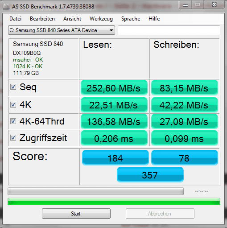
Task: Minimize the AS SSD Benchmark window
Action: click(x=186, y=5)
